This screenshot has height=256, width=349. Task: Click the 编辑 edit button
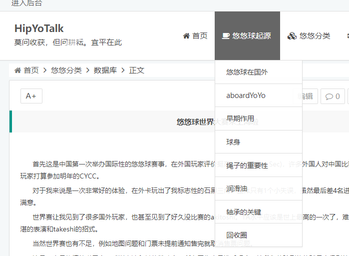(305, 96)
